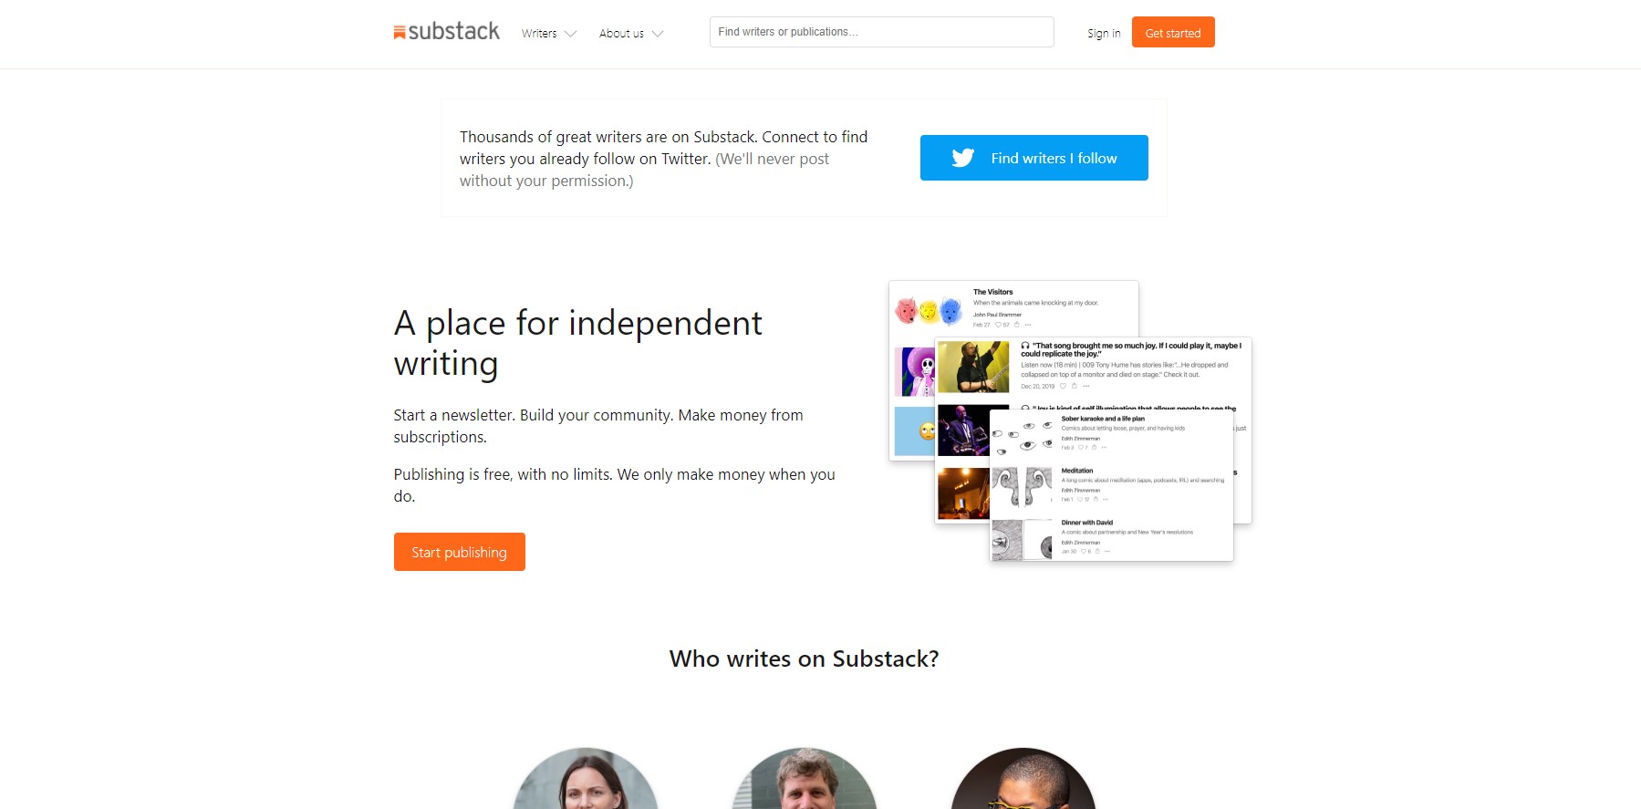Open the profile photo with yellow glasses

coord(1023,779)
